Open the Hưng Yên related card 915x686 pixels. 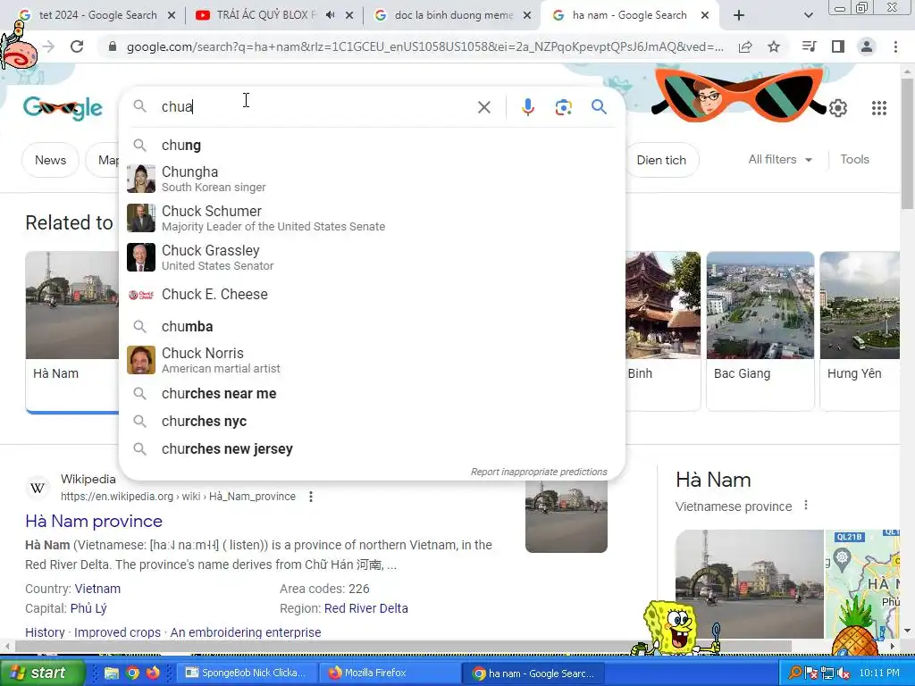tap(860, 330)
